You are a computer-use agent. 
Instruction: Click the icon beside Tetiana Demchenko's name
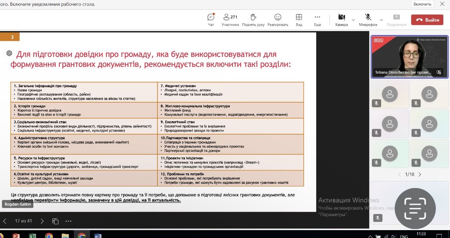[x=439, y=72]
